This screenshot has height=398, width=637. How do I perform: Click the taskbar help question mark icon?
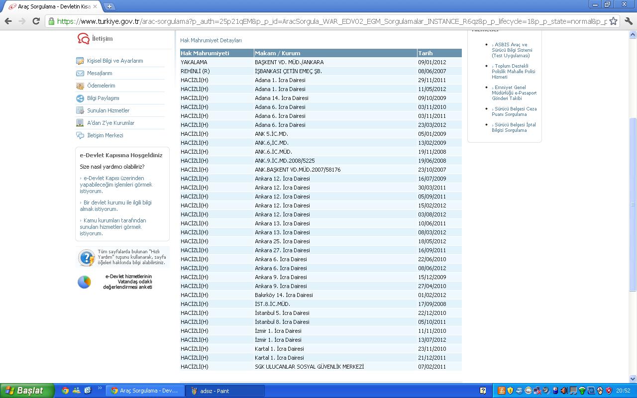pos(483,391)
